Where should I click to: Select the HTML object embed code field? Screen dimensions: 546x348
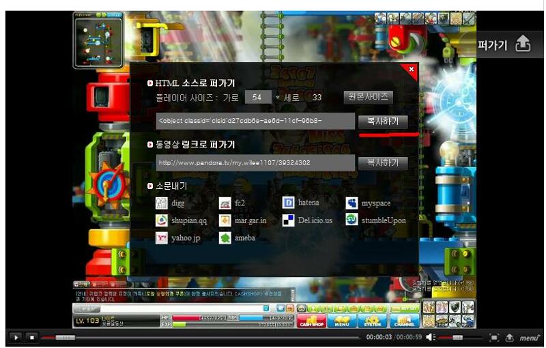point(255,121)
